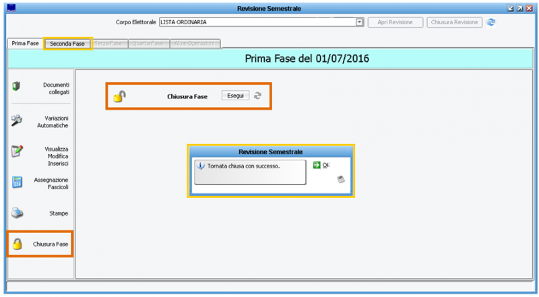Select the Altre Operazioni tab
Image resolution: width=539 pixels, height=297 pixels.
(195, 43)
